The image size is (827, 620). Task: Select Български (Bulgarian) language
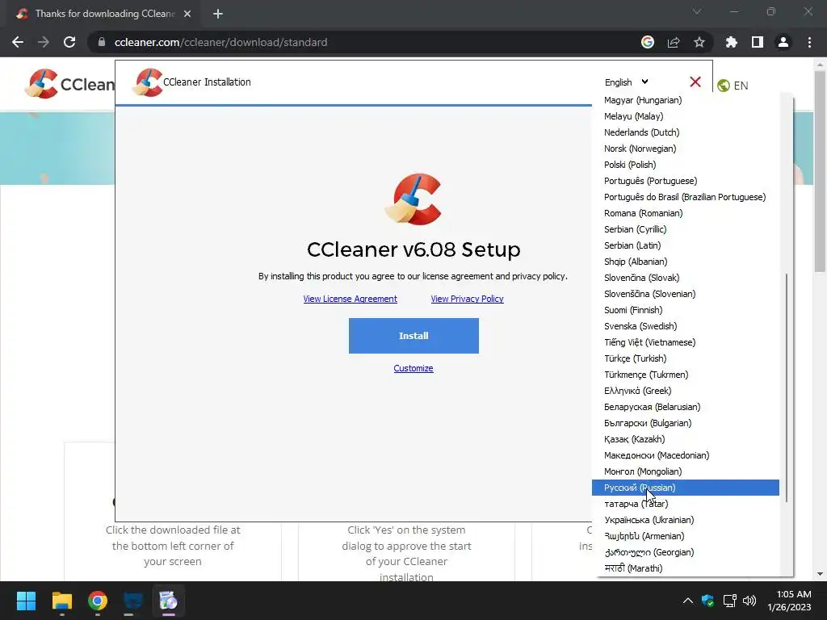click(685, 423)
